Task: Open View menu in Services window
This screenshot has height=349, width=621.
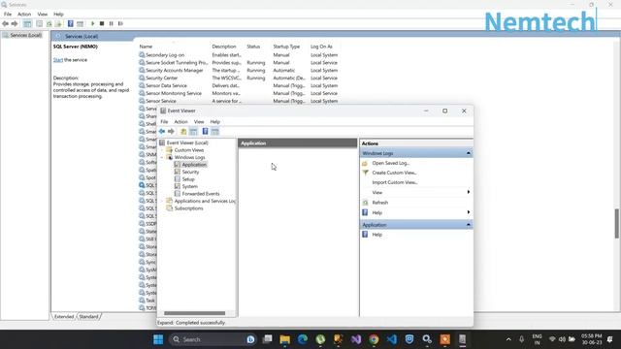Action: click(x=43, y=15)
